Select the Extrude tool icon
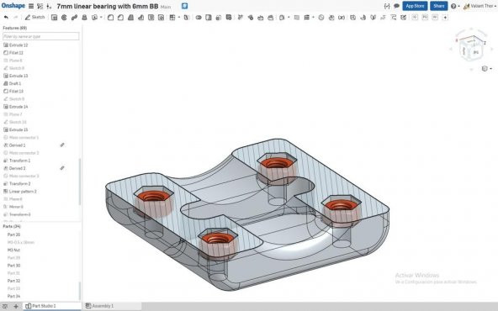This screenshot has height=311, width=498. coord(55,18)
